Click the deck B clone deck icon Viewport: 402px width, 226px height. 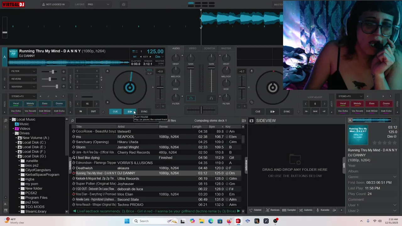click(x=251, y=102)
